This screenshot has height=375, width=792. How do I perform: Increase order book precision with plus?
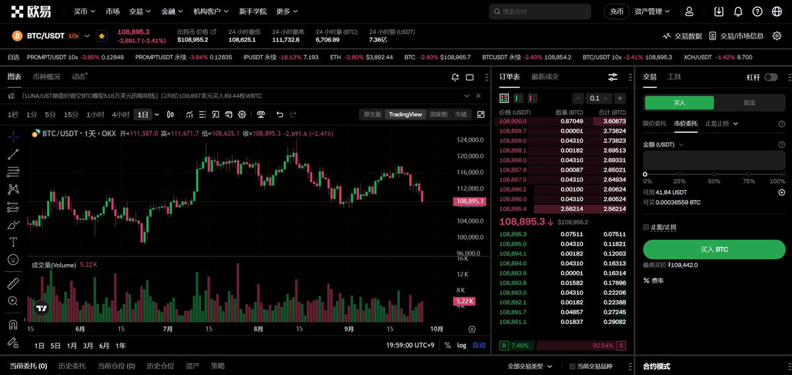pyautogui.click(x=620, y=98)
